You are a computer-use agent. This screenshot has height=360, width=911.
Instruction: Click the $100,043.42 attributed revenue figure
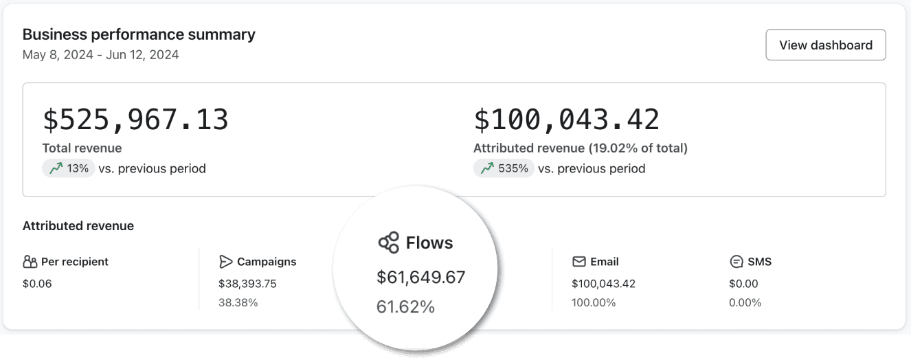[567, 120]
